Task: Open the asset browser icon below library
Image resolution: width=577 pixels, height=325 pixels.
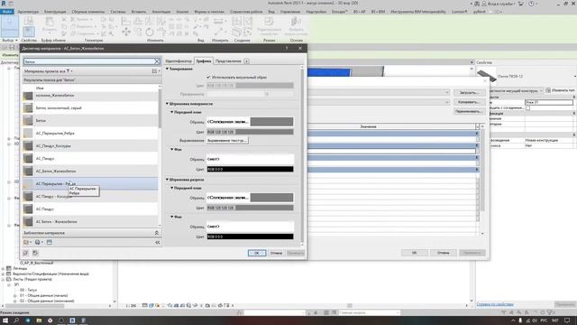Action: tap(38, 242)
